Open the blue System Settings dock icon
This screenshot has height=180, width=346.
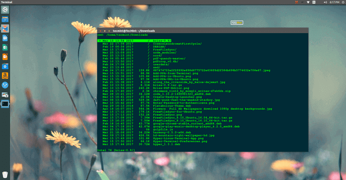tap(5, 85)
